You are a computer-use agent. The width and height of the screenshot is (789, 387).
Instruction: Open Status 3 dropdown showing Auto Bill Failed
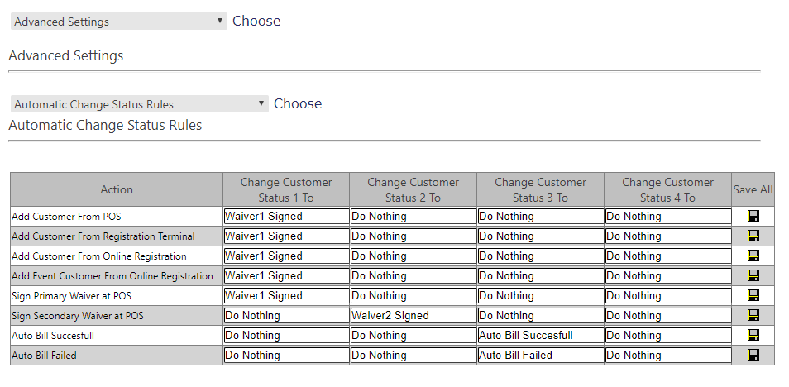(540, 356)
